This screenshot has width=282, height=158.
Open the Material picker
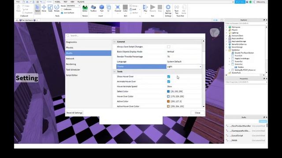point(118,9)
